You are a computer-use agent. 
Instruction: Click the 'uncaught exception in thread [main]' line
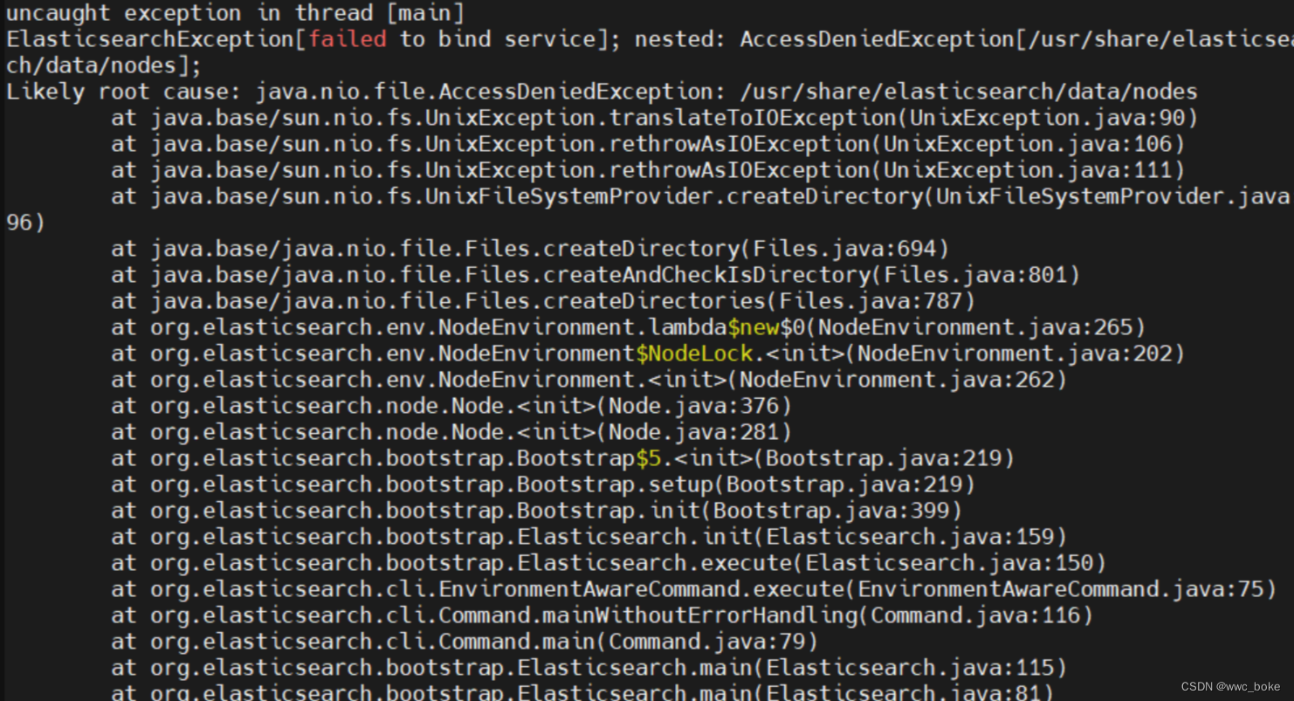[x=235, y=13]
